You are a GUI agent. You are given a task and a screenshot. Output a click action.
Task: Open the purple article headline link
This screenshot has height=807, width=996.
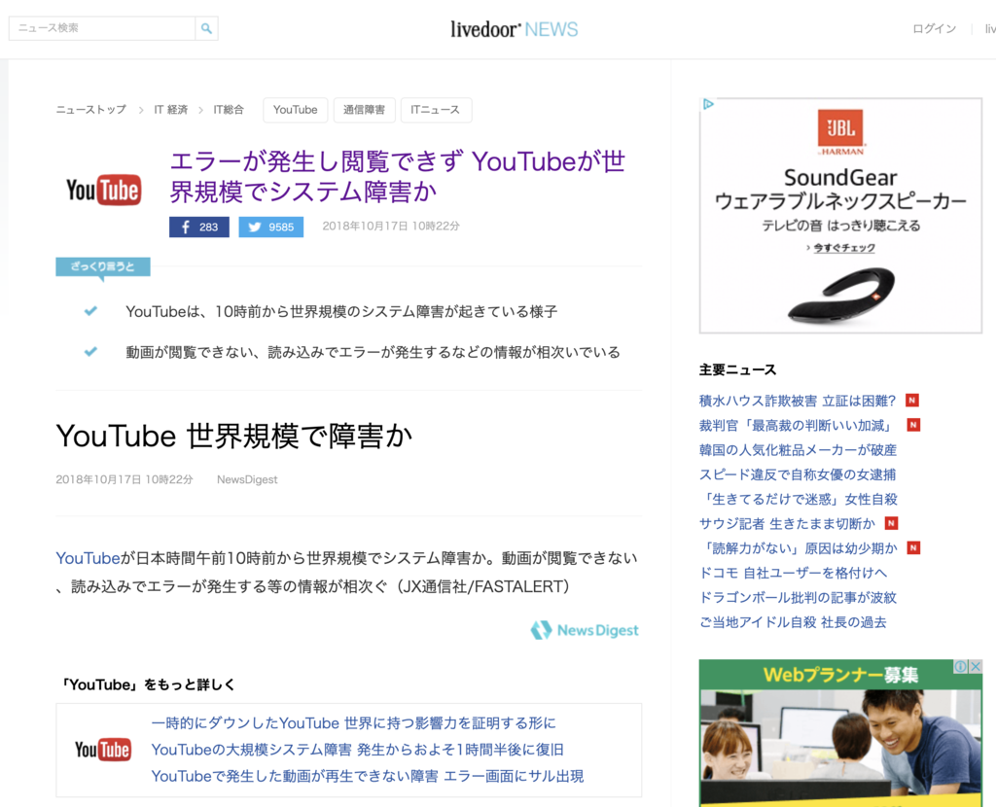[x=398, y=177]
